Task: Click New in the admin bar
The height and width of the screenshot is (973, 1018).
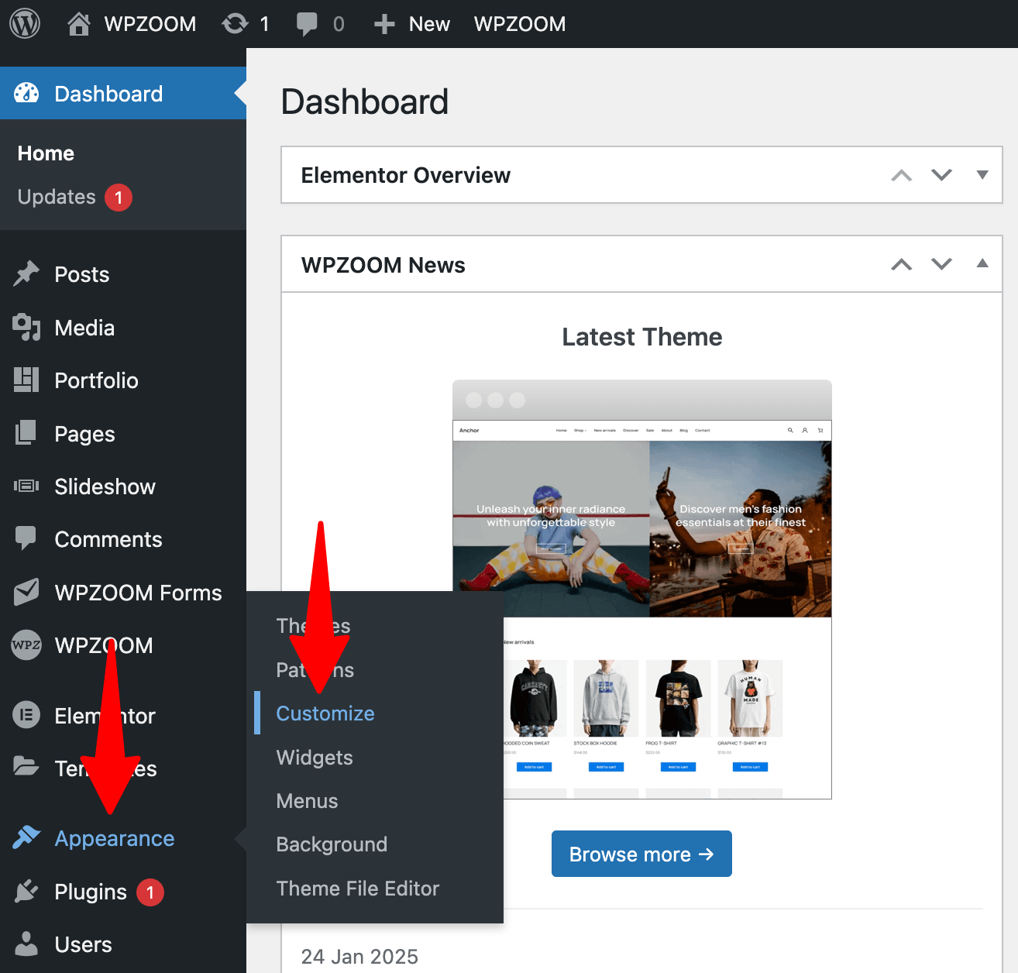Action: (x=429, y=24)
